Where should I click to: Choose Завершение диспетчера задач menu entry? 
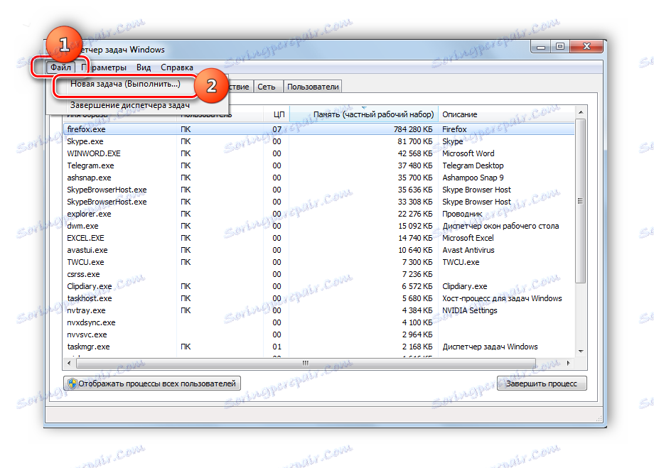129,105
